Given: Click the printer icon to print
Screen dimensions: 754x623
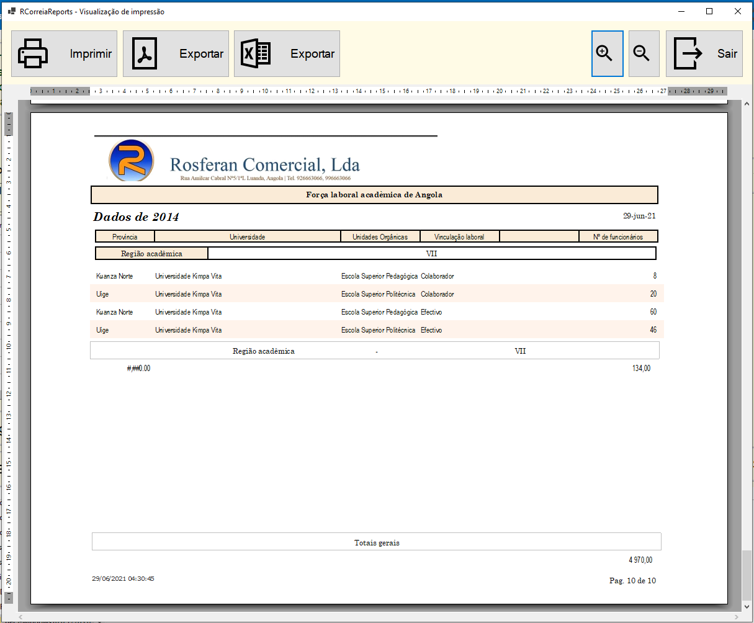Looking at the screenshot, I should [34, 53].
